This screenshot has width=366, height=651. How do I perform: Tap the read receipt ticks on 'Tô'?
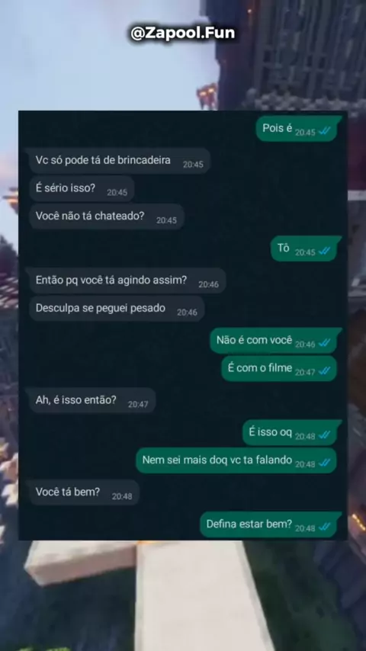tap(325, 252)
